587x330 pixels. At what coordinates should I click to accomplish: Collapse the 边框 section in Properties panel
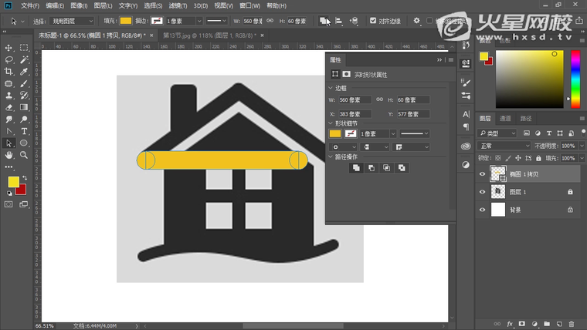(331, 89)
